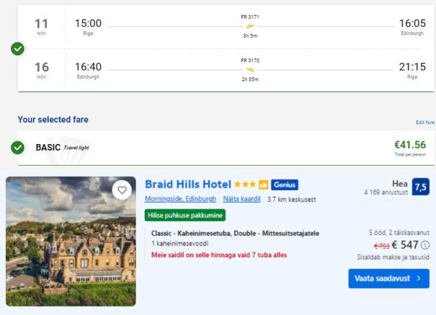This screenshot has width=436, height=315.
Task: Click the return flight plane icon
Action: tap(250, 69)
